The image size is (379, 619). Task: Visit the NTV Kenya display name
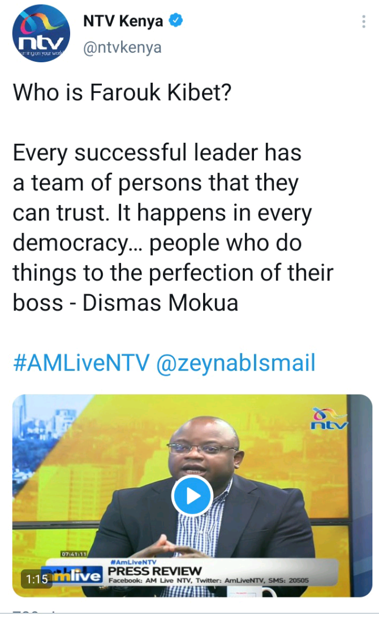pos(123,21)
